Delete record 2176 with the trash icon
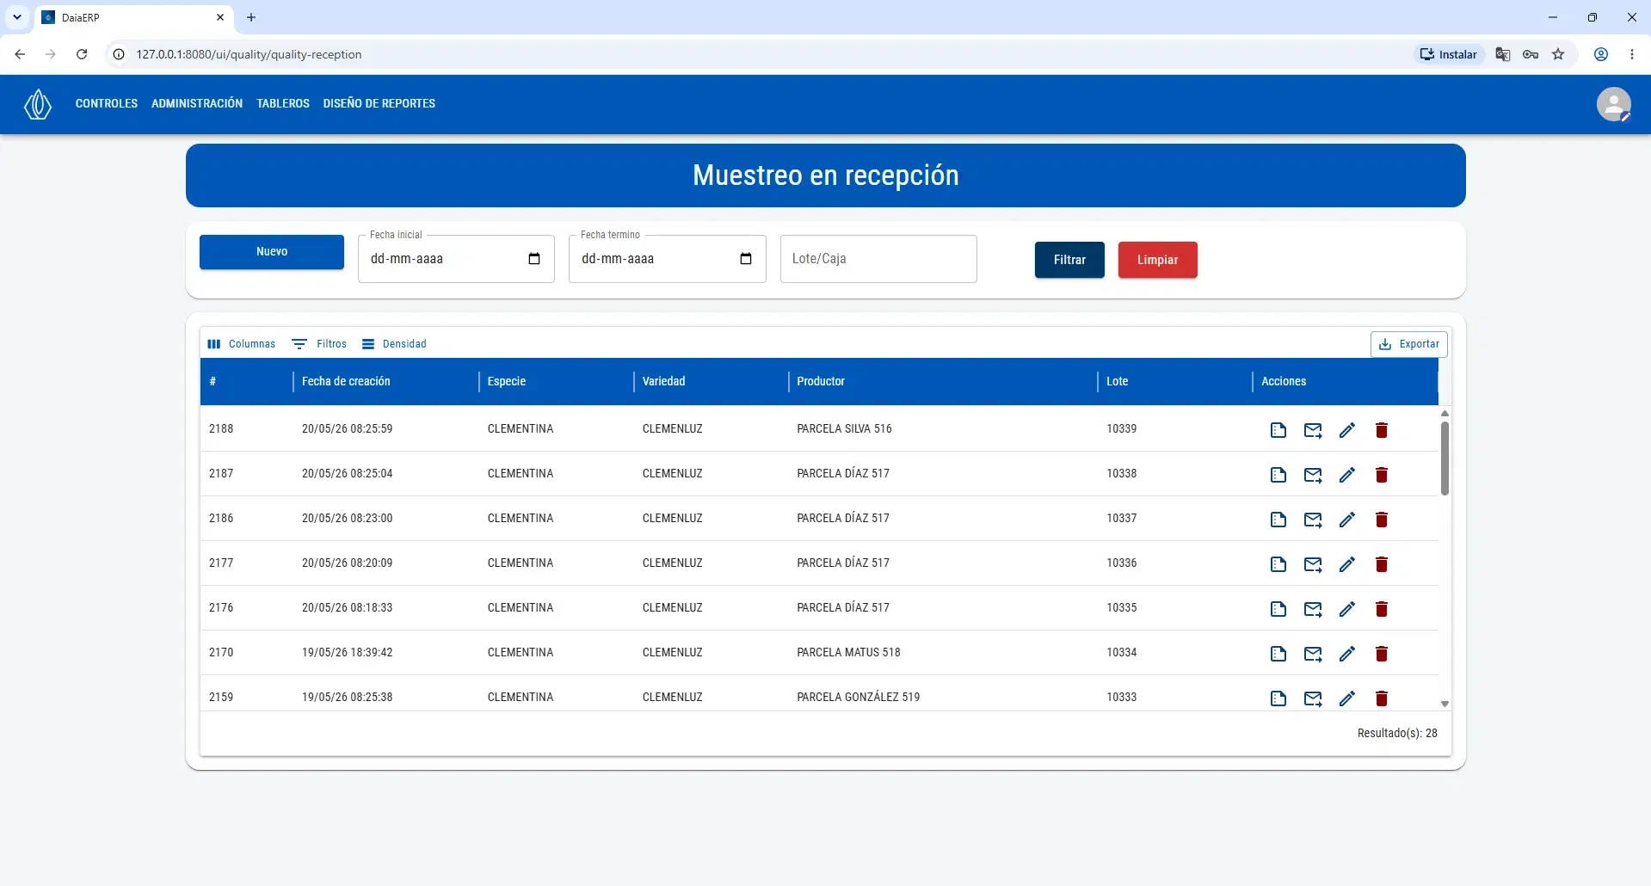Image resolution: width=1651 pixels, height=886 pixels. [x=1382, y=609]
